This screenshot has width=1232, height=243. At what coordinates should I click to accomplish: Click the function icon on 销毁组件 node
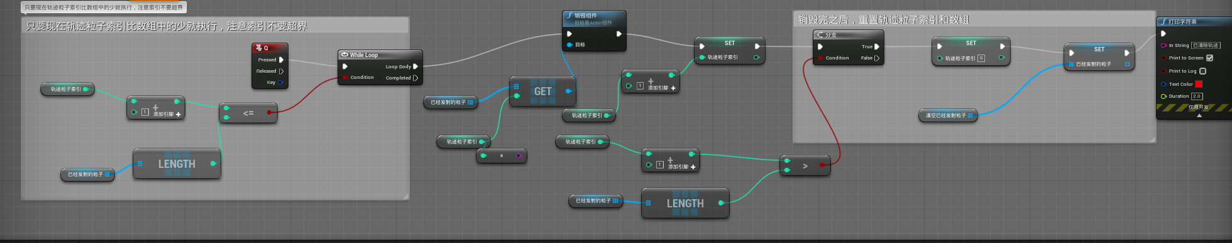coord(569,16)
